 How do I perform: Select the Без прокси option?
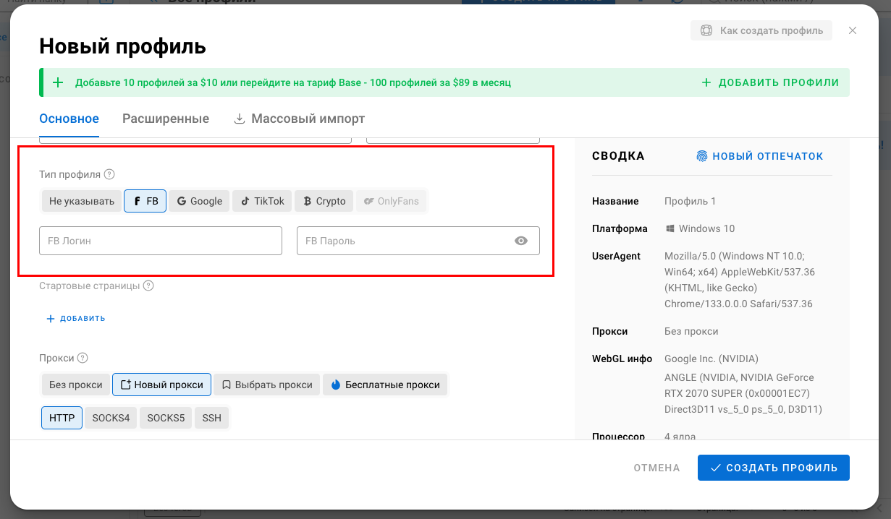(76, 385)
